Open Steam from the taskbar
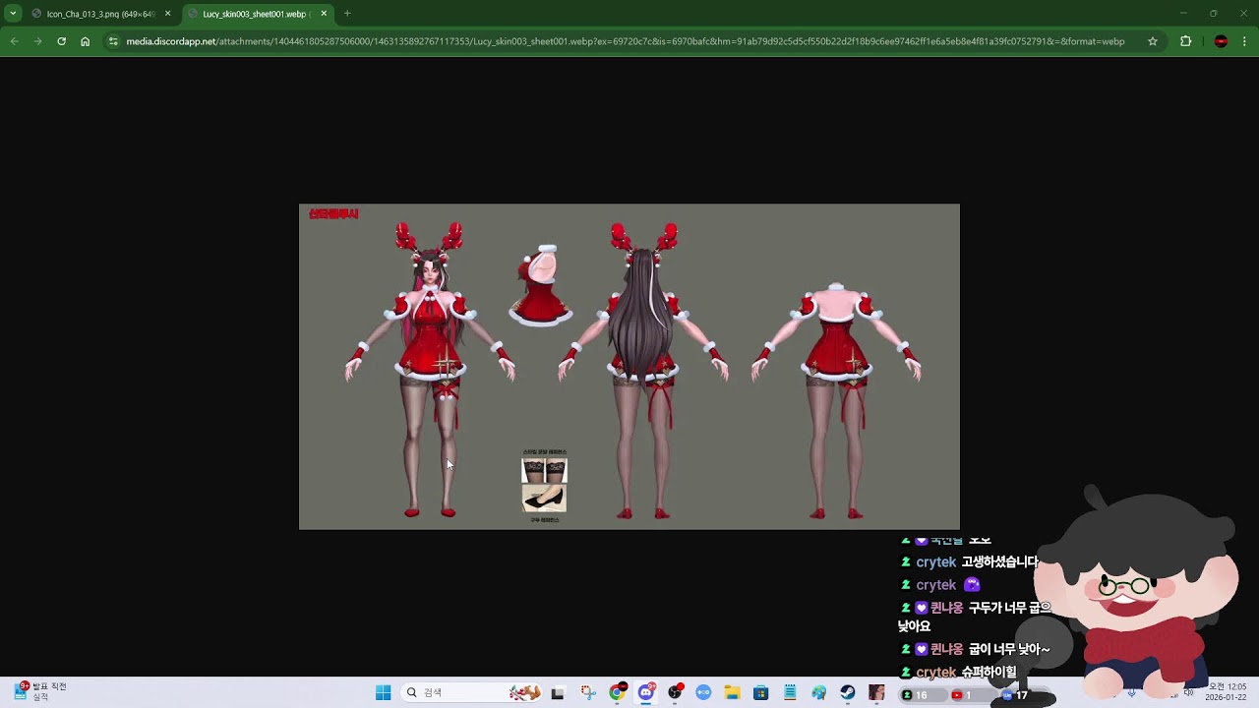Image resolution: width=1259 pixels, height=708 pixels. 847,693
